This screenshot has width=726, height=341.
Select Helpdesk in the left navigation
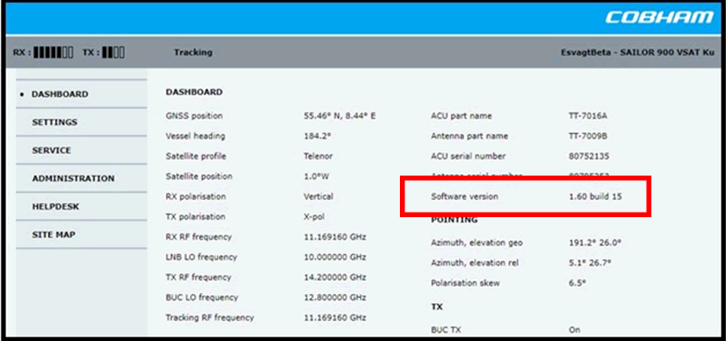coord(55,206)
